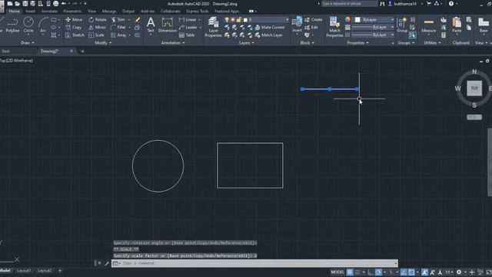Click the Text annotation tool

(151, 25)
